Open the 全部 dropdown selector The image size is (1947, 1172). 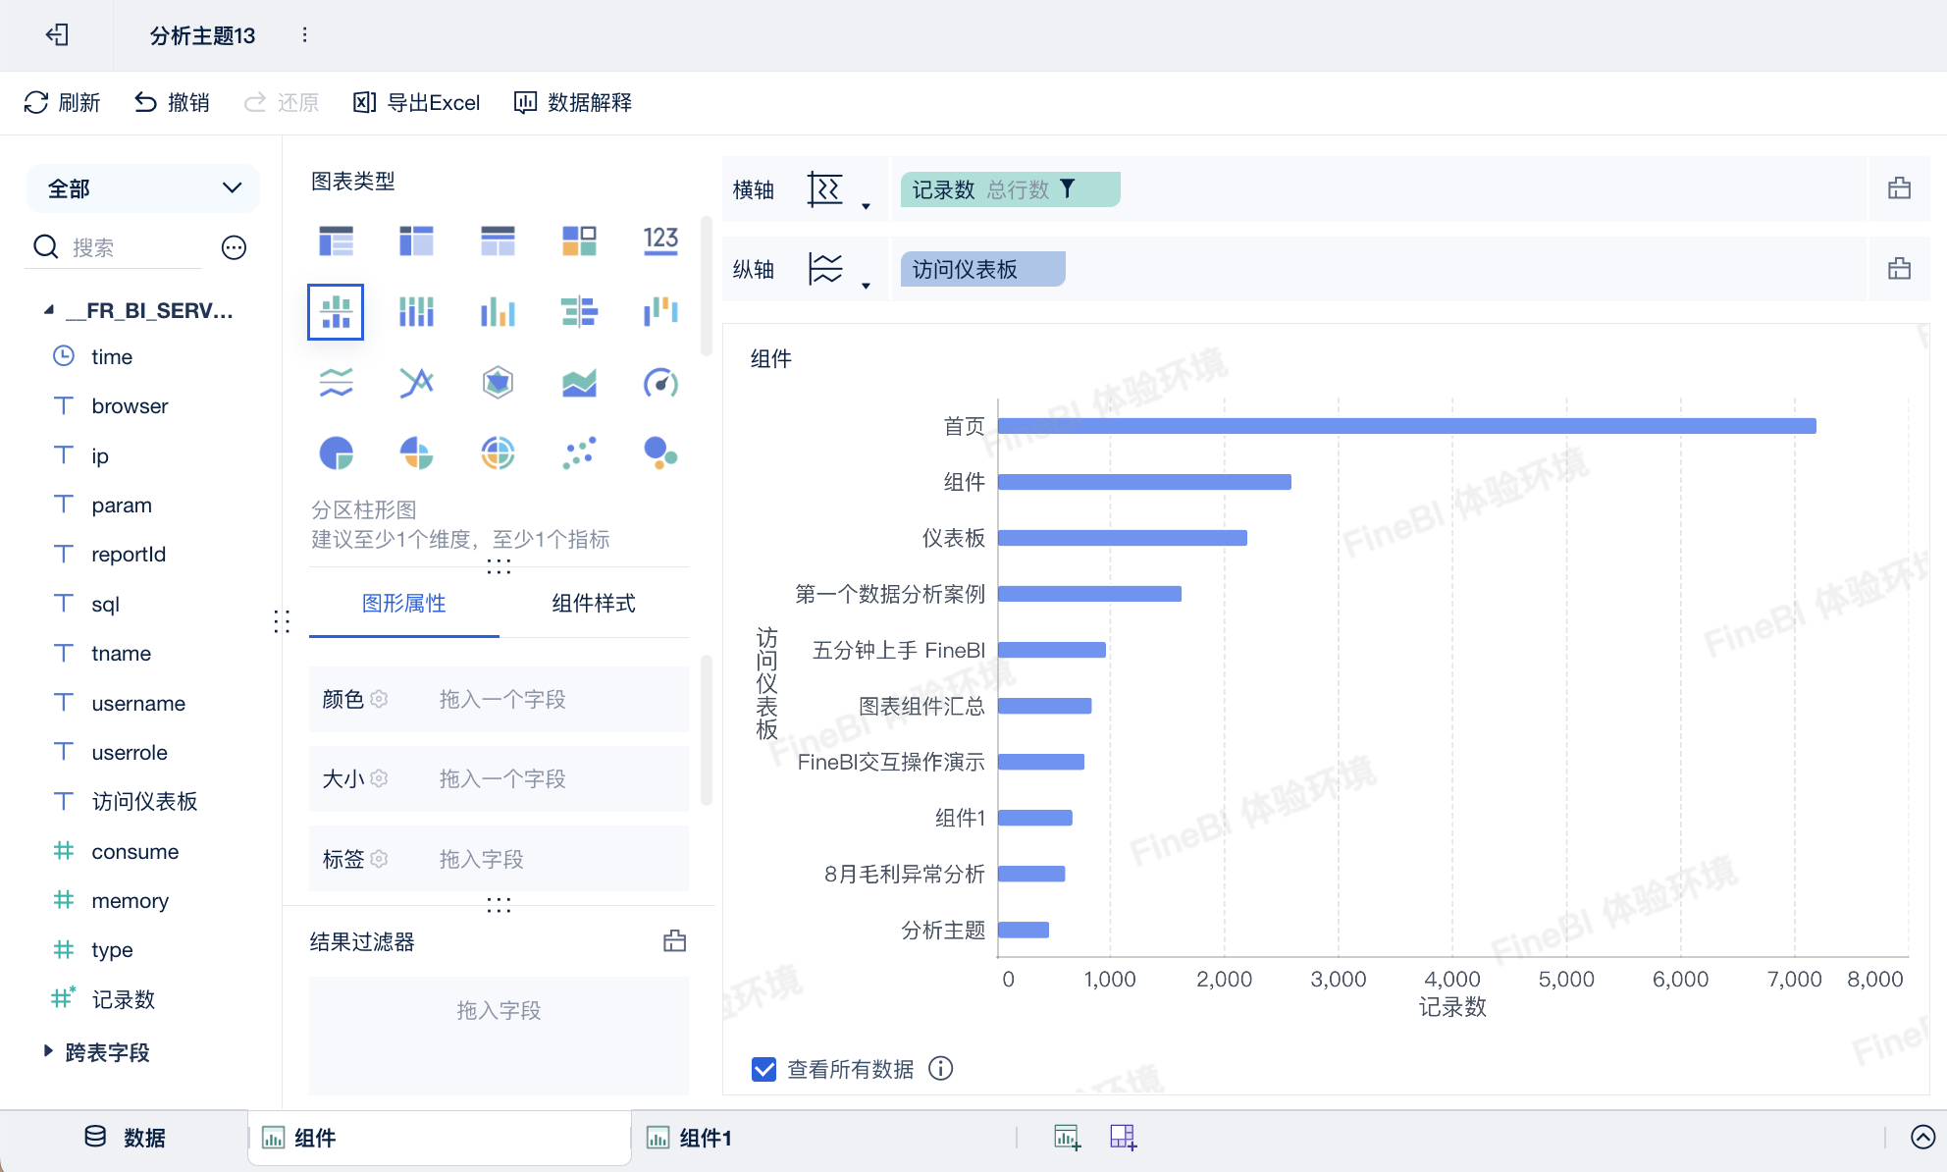(x=143, y=188)
